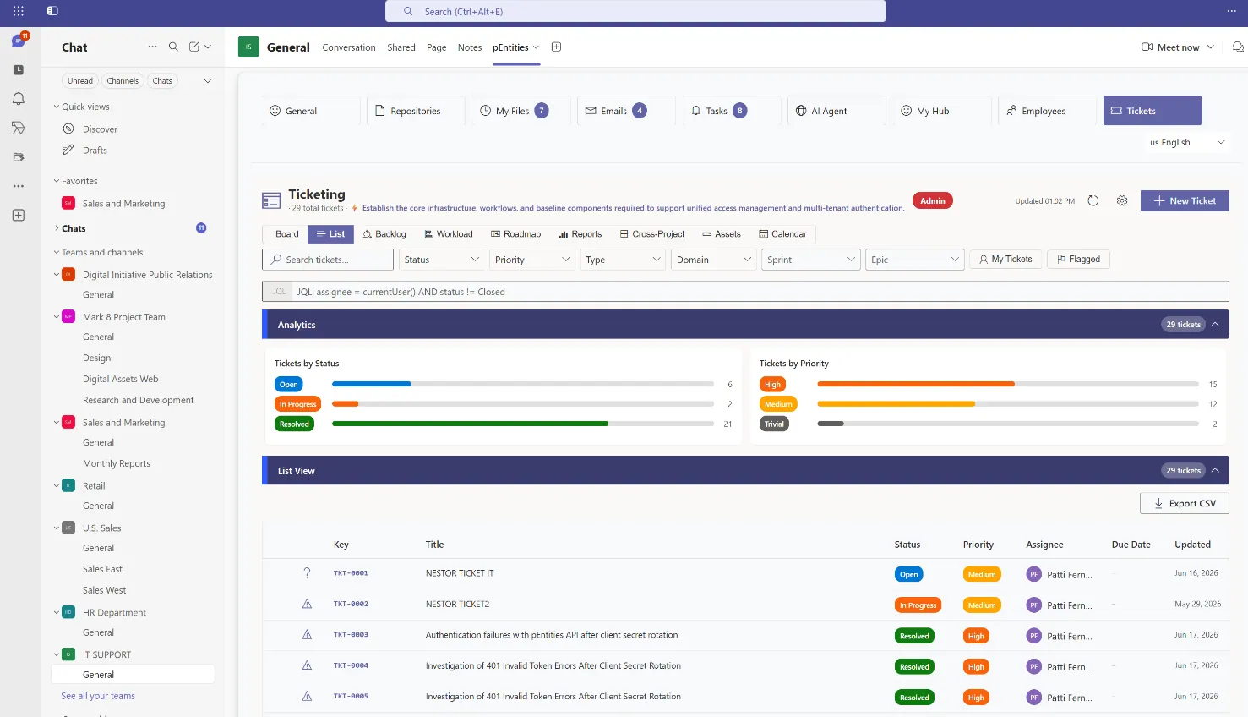Click the search icon in Chat header
This screenshot has height=717, width=1248.
[x=173, y=47]
